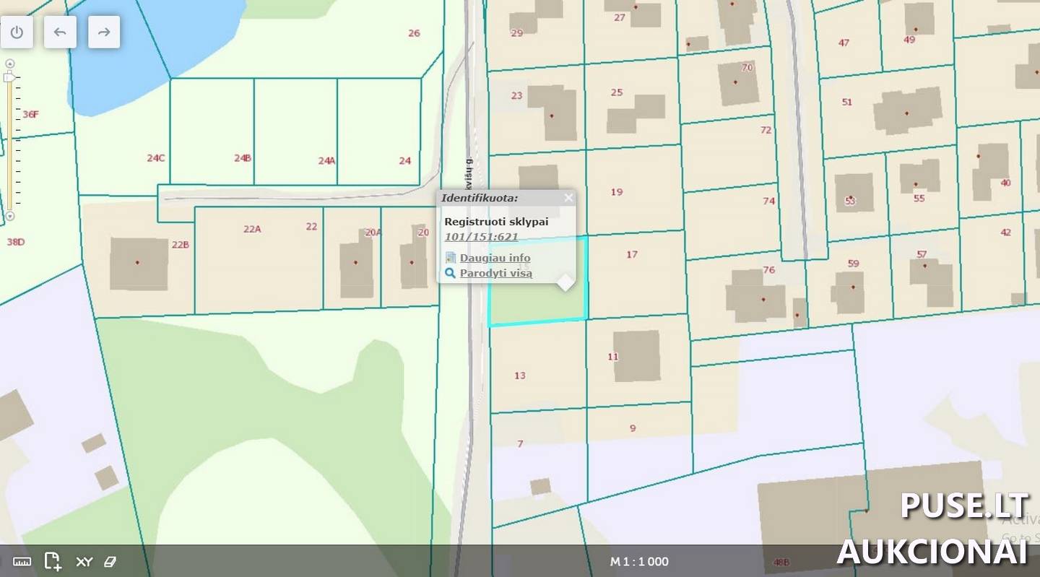Click the document icon beside Daugiau info
The image size is (1040, 577).
tap(451, 258)
